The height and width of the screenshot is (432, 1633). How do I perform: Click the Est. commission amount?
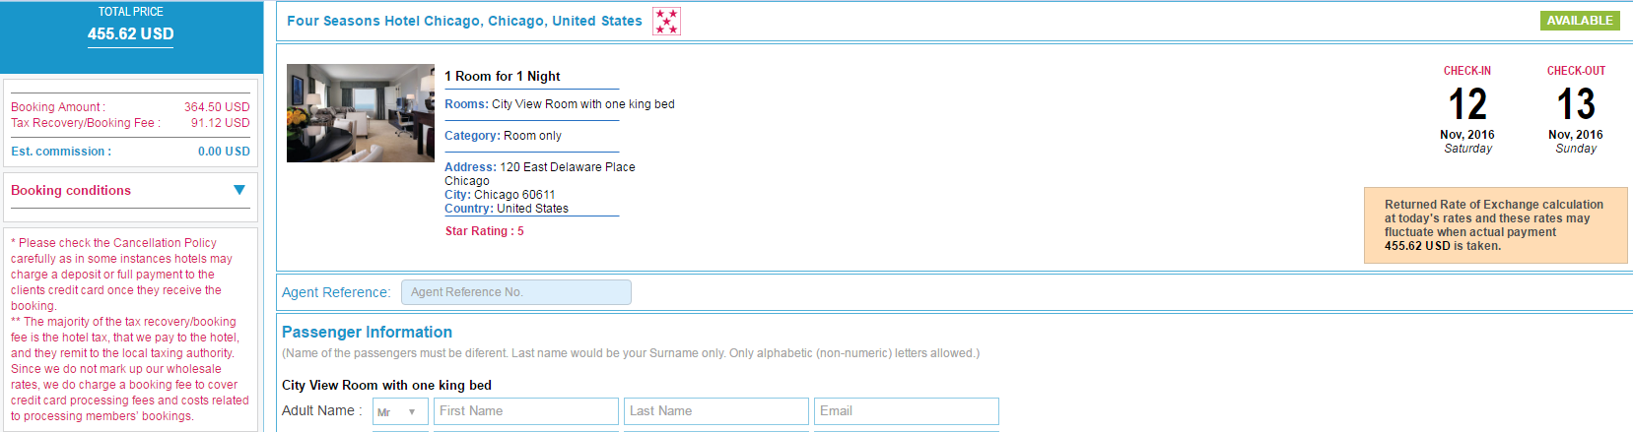[x=224, y=152]
